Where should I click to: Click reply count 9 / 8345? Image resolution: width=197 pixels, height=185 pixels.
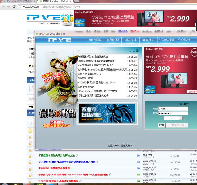click(175, 156)
